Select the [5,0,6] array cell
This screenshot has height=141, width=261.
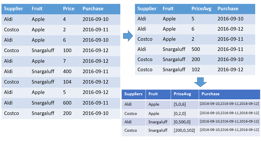coord(185,105)
